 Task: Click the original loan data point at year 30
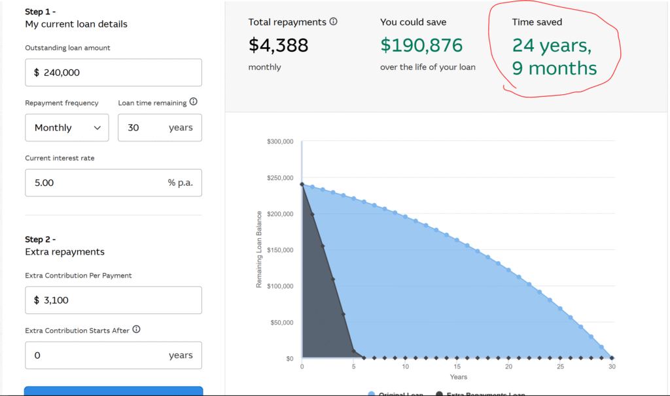(x=612, y=357)
